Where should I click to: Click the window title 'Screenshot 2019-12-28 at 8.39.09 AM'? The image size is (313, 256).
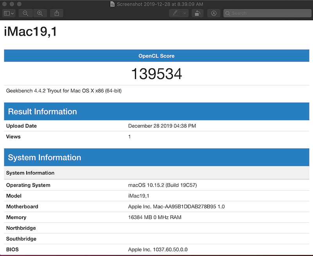(160, 4)
